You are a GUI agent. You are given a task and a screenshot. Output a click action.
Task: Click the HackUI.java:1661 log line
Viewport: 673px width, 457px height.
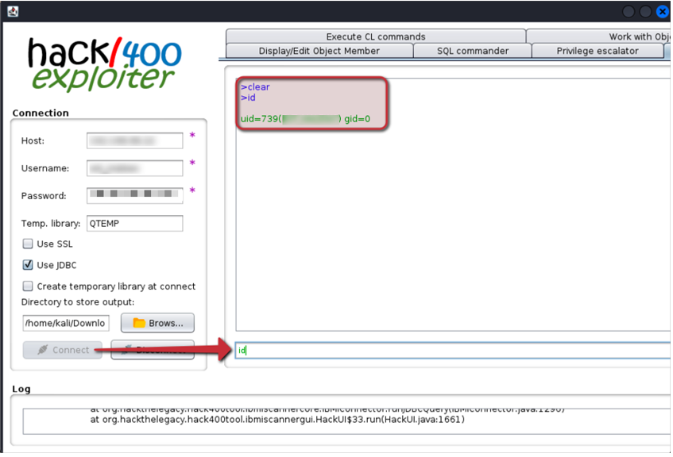pyautogui.click(x=277, y=419)
